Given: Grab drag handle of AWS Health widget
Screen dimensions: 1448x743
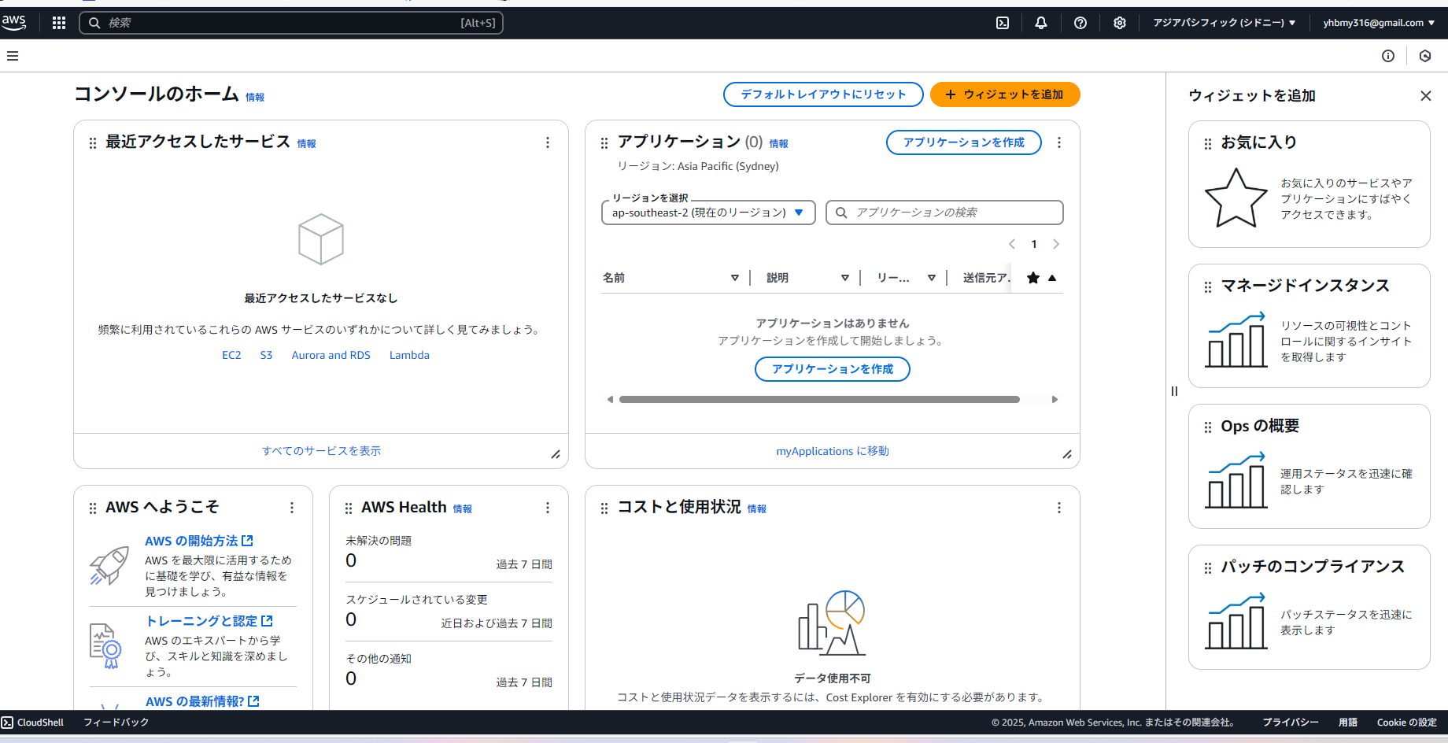Looking at the screenshot, I should 349,508.
